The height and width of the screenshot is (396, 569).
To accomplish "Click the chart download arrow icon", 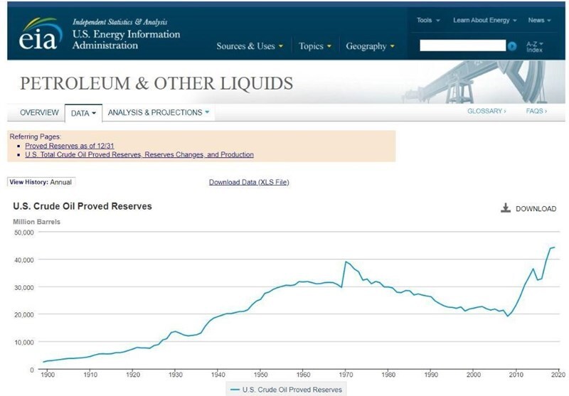I will [x=506, y=208].
